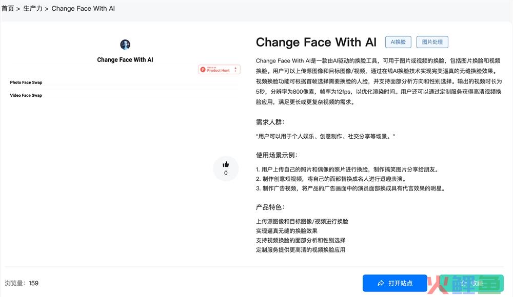This screenshot has height=297, width=513.
Task: Click the red P logo on Product Hunt badge
Action: 203,69
